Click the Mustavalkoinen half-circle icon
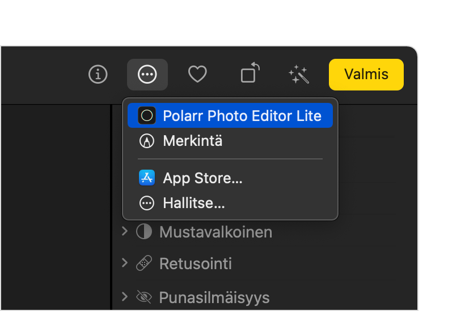Screen dimensions: 465x311 pos(144,231)
